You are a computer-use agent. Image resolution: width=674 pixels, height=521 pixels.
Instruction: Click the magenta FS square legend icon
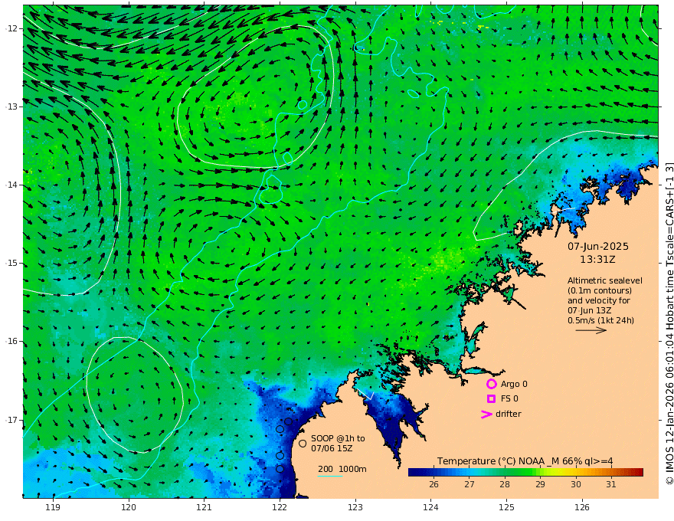point(491,398)
